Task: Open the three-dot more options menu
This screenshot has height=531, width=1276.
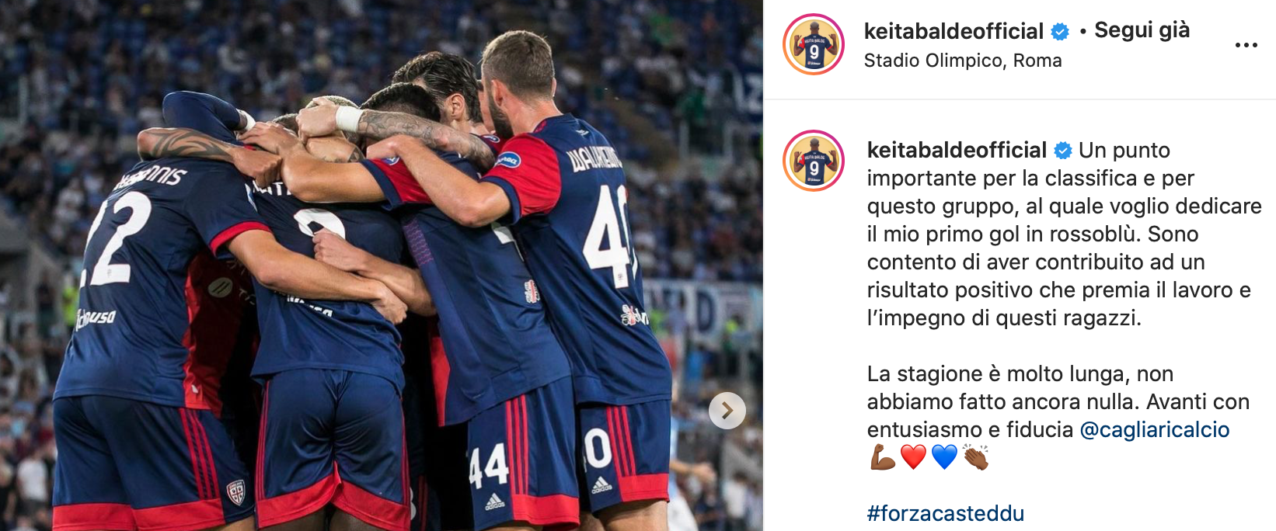Action: pos(1246,45)
